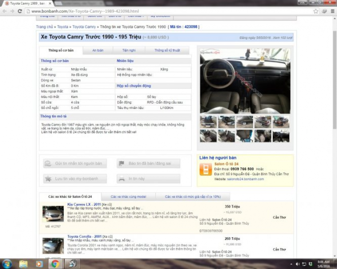Select second thumbnail in bottom row

pyautogui.click(x=226, y=135)
